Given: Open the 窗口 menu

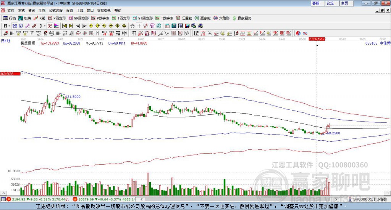Looking at the screenshot, I should click(x=90, y=10).
